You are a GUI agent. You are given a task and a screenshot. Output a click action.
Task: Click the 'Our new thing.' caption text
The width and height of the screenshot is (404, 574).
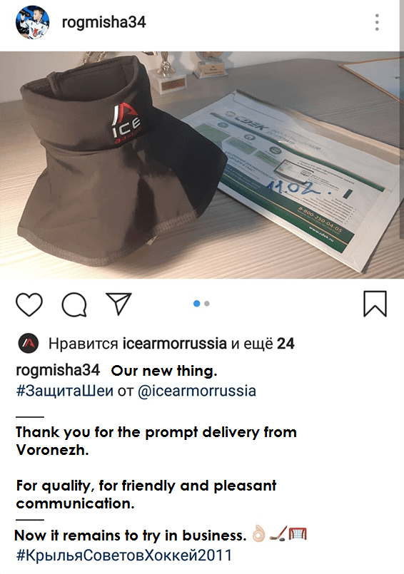[164, 371]
